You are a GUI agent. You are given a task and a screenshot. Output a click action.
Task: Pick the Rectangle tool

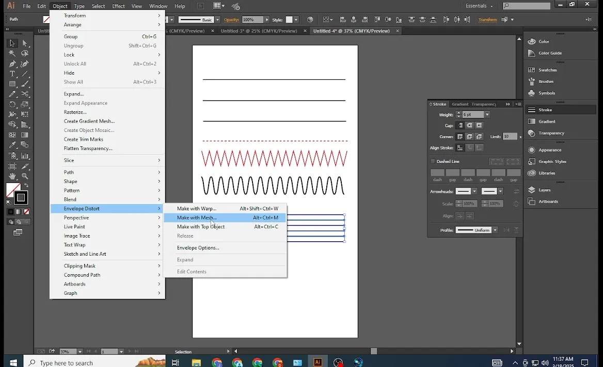click(x=12, y=84)
